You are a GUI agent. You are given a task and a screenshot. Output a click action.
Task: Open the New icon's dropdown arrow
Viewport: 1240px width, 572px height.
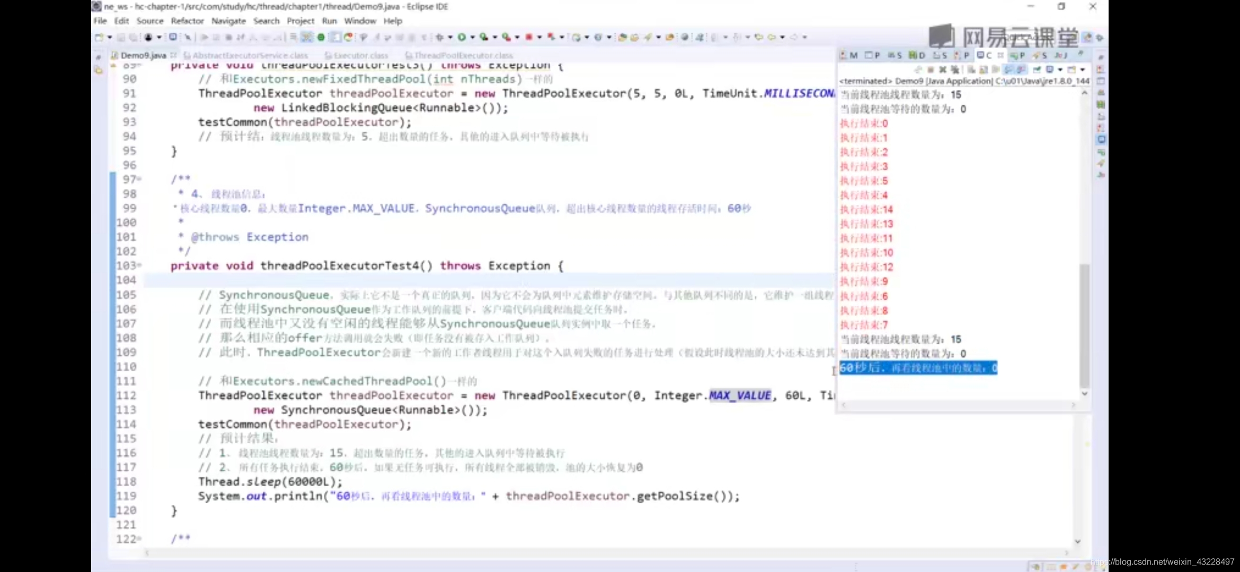pos(110,37)
